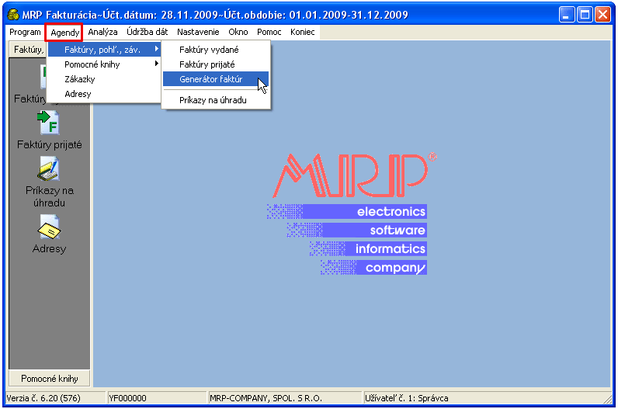Expand the Pomocné knihy submenu
Screen dimensions: 618x409
pyautogui.click(x=104, y=64)
